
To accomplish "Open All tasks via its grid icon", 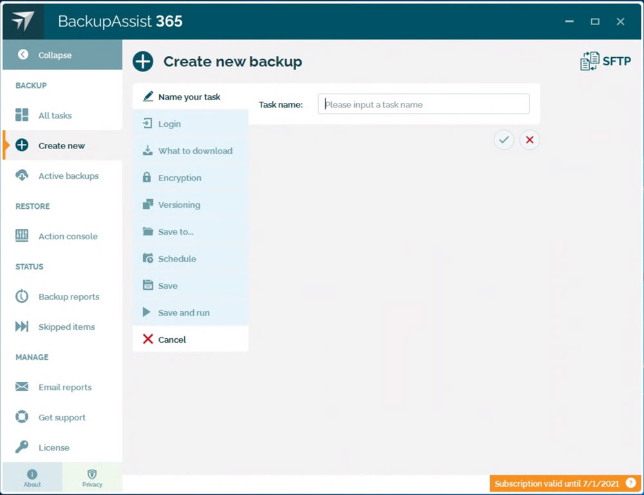I will click(x=22, y=115).
